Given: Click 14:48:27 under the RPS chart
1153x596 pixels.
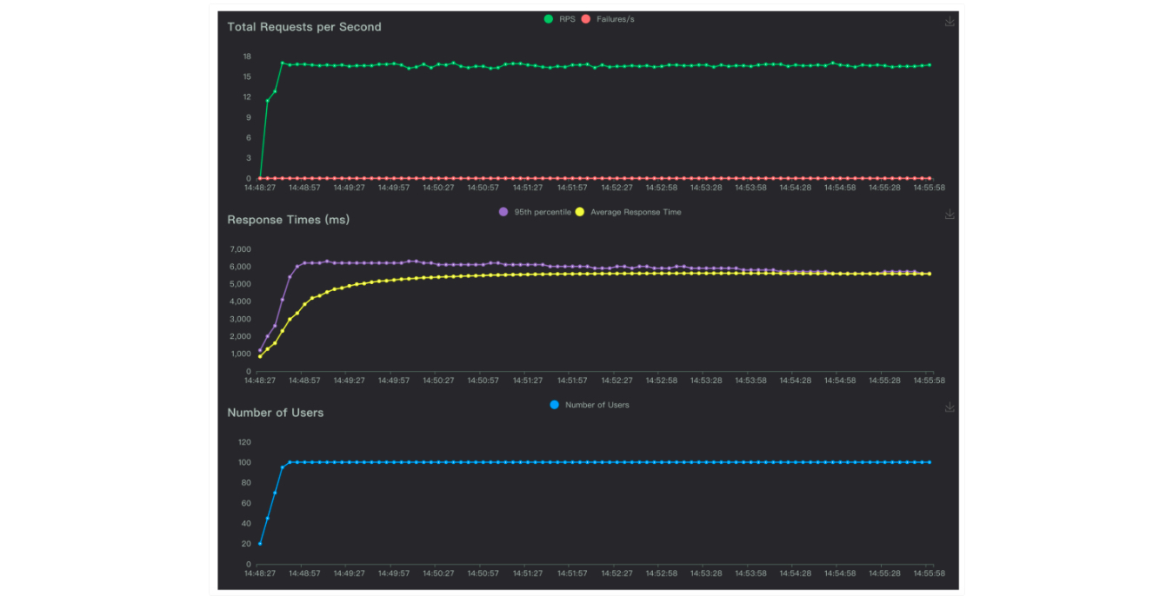Looking at the screenshot, I should [x=260, y=187].
